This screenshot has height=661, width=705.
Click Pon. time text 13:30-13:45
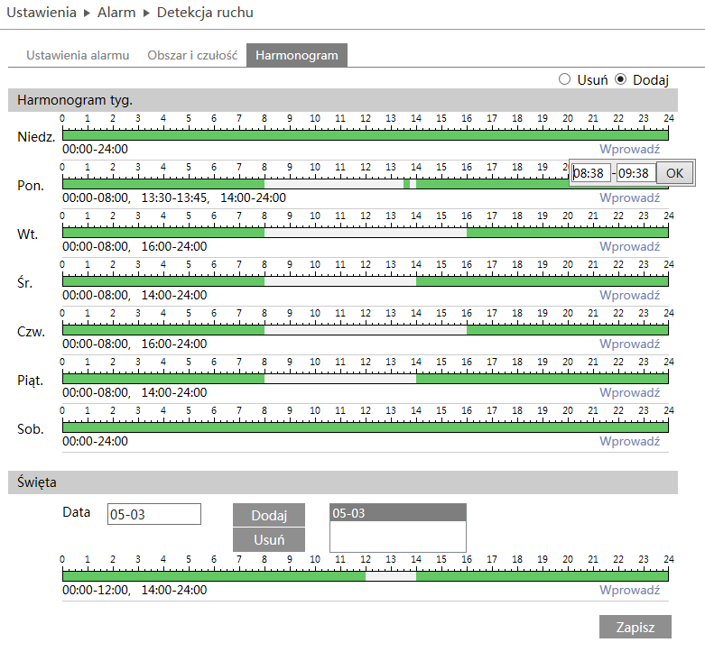click(174, 197)
